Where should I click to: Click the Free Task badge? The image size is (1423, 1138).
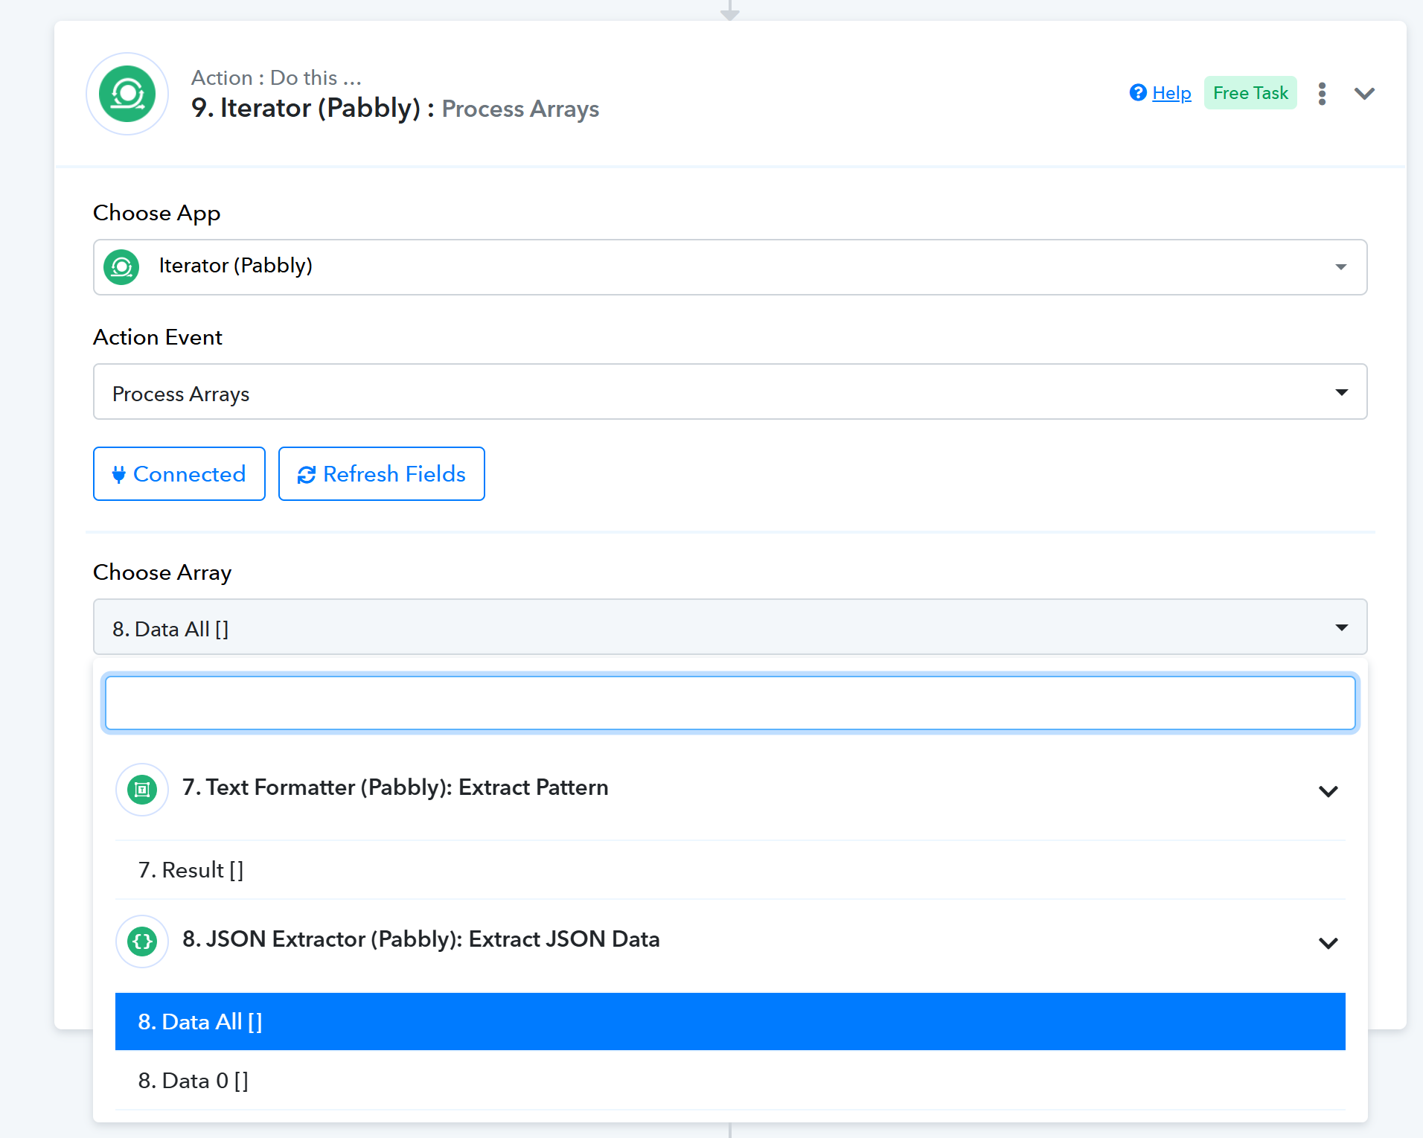(1250, 93)
